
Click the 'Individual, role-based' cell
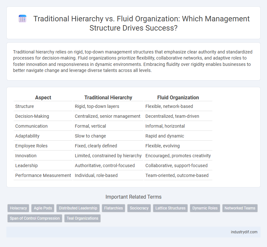[108, 175]
